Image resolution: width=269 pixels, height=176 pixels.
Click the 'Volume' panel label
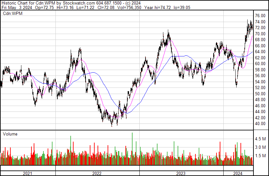click(x=10, y=134)
